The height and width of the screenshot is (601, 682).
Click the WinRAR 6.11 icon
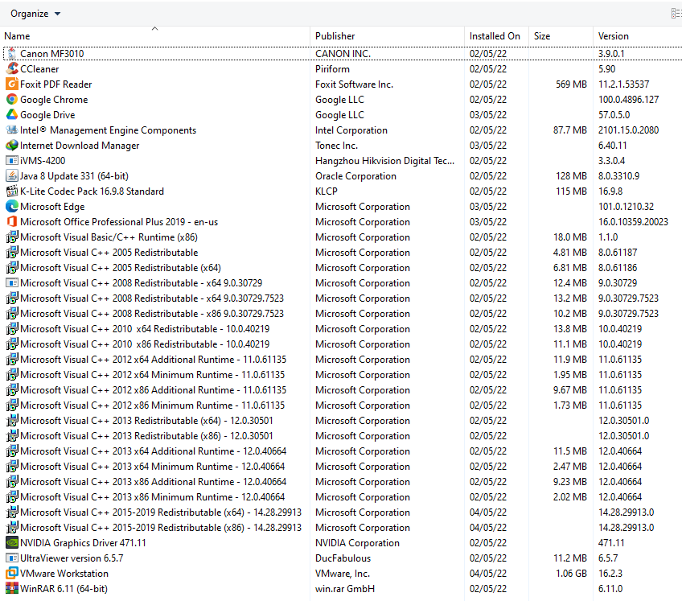coord(12,589)
